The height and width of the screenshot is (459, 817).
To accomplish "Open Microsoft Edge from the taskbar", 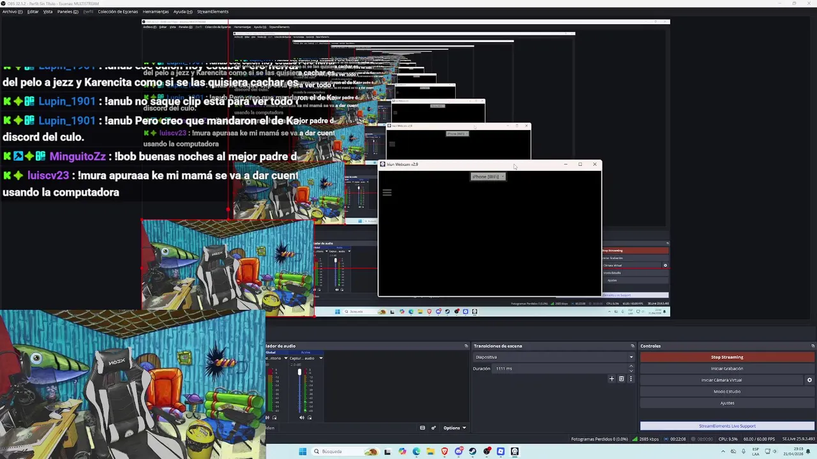I will (416, 451).
